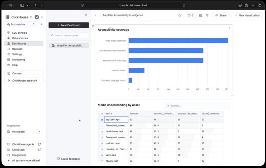Focus the Search dashboards field
Screen dimensions: 266x168
[69, 35]
